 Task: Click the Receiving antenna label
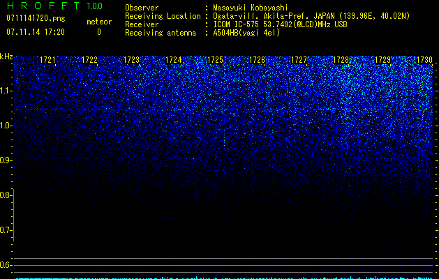tap(161, 33)
